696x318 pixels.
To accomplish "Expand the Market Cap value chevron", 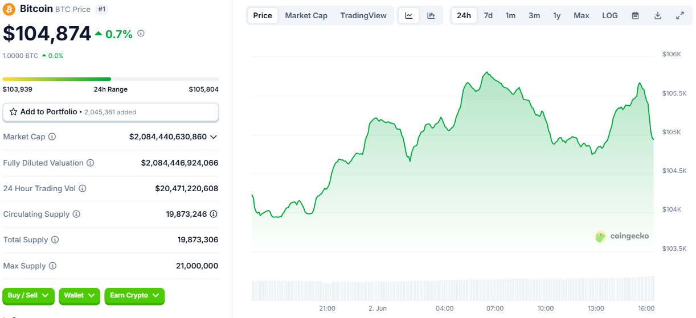I will coord(214,137).
